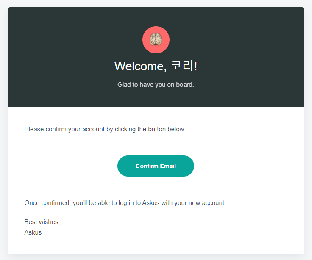Click the Askus signature at the bottom
Viewport: 312px width, 260px height.
click(x=33, y=232)
